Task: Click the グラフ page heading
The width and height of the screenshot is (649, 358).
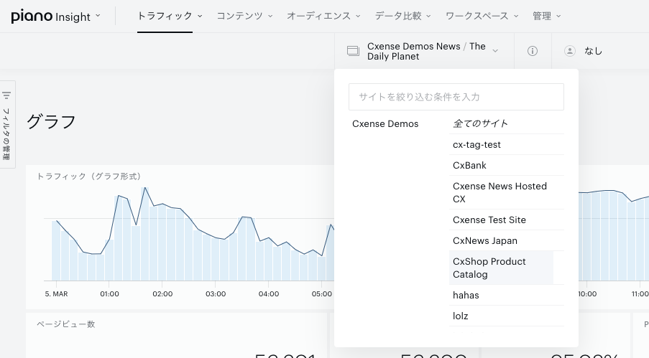Action: coord(51,121)
